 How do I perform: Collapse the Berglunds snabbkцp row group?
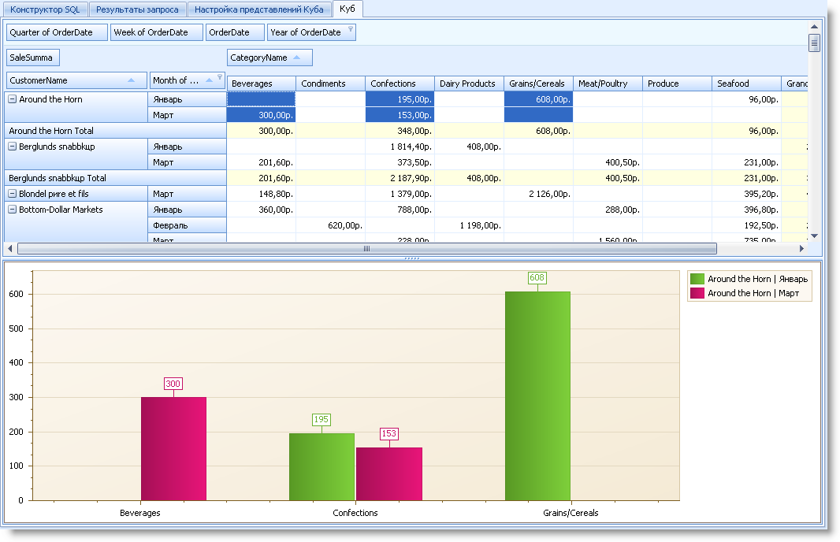tap(12, 147)
